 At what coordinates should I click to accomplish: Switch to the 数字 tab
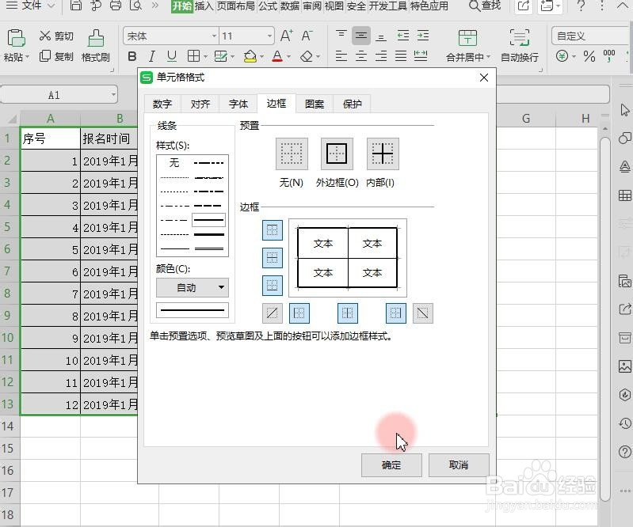point(162,104)
